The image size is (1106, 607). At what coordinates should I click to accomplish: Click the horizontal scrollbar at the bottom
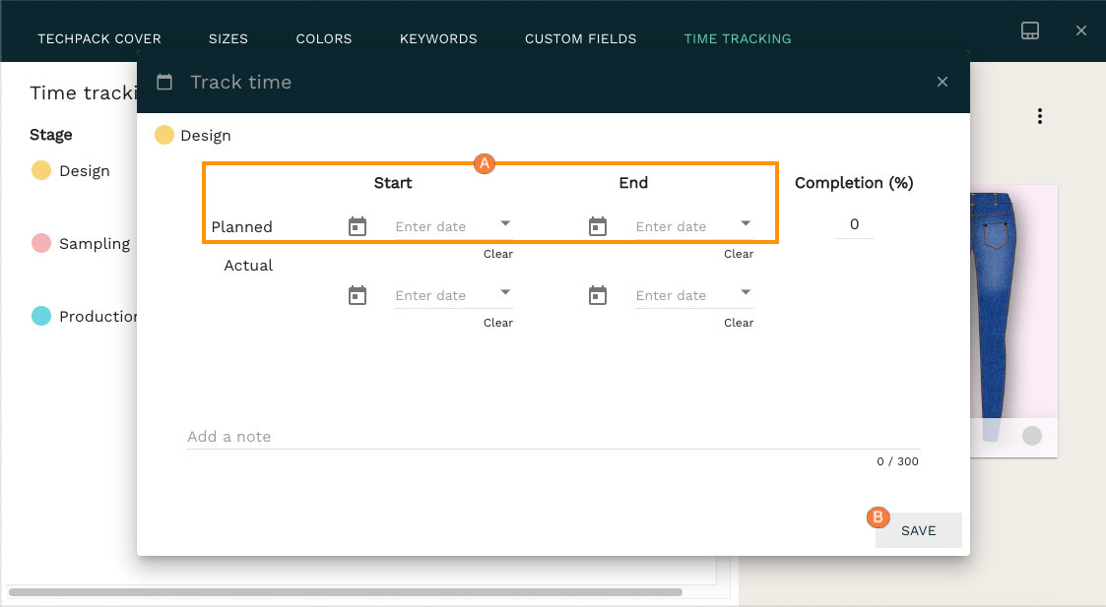[346, 592]
